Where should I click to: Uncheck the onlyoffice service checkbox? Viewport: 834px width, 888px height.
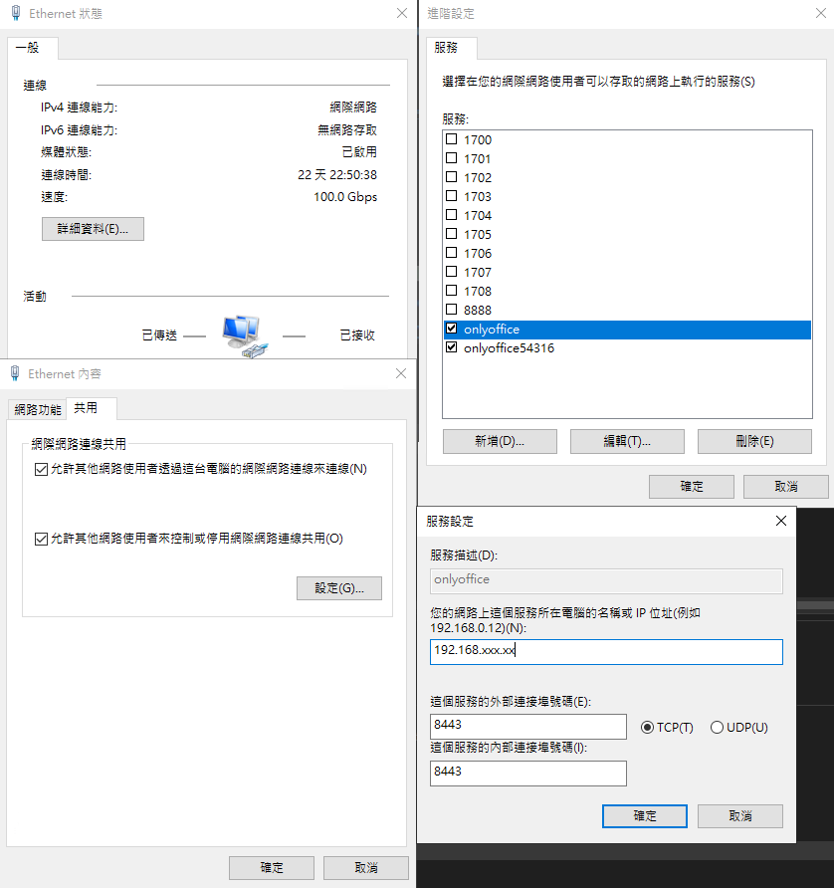(452, 330)
